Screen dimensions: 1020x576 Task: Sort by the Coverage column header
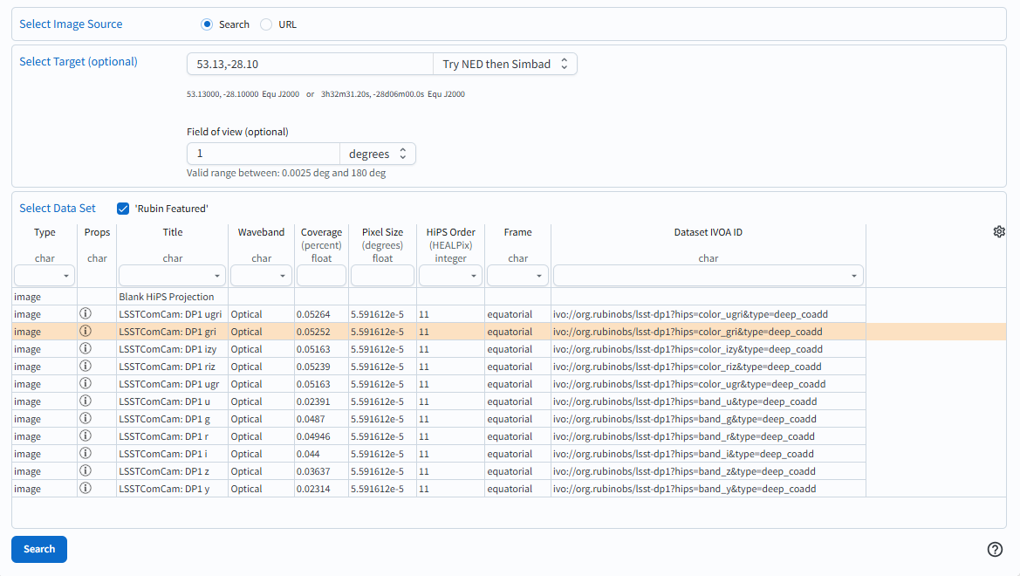tap(321, 232)
